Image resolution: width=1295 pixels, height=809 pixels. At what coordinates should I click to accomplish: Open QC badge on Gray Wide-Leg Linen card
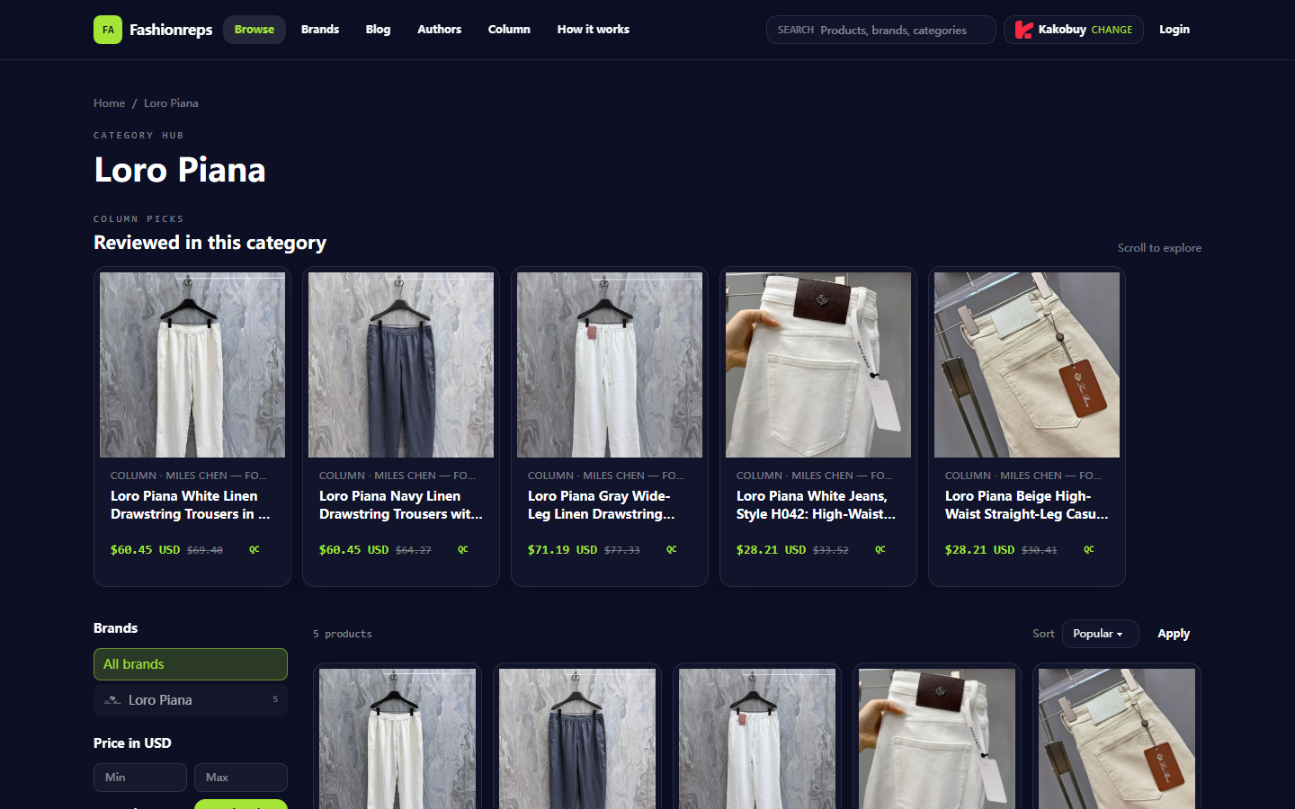point(672,549)
